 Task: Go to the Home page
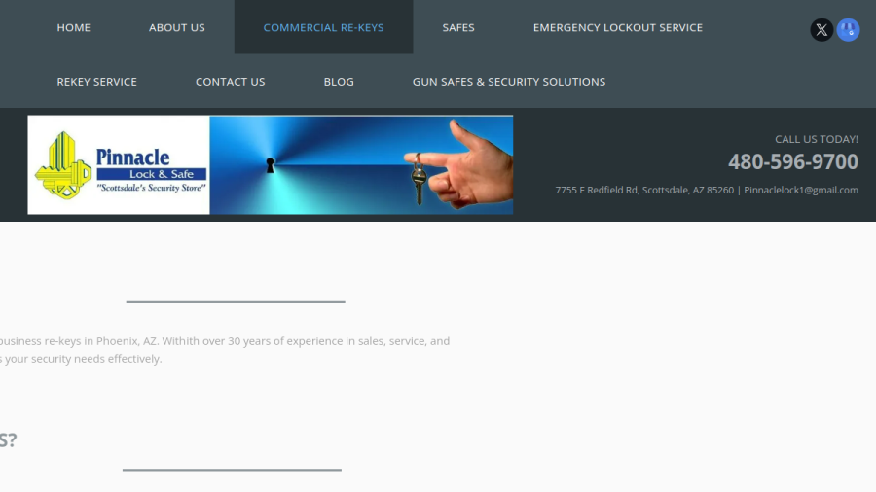pos(74,27)
